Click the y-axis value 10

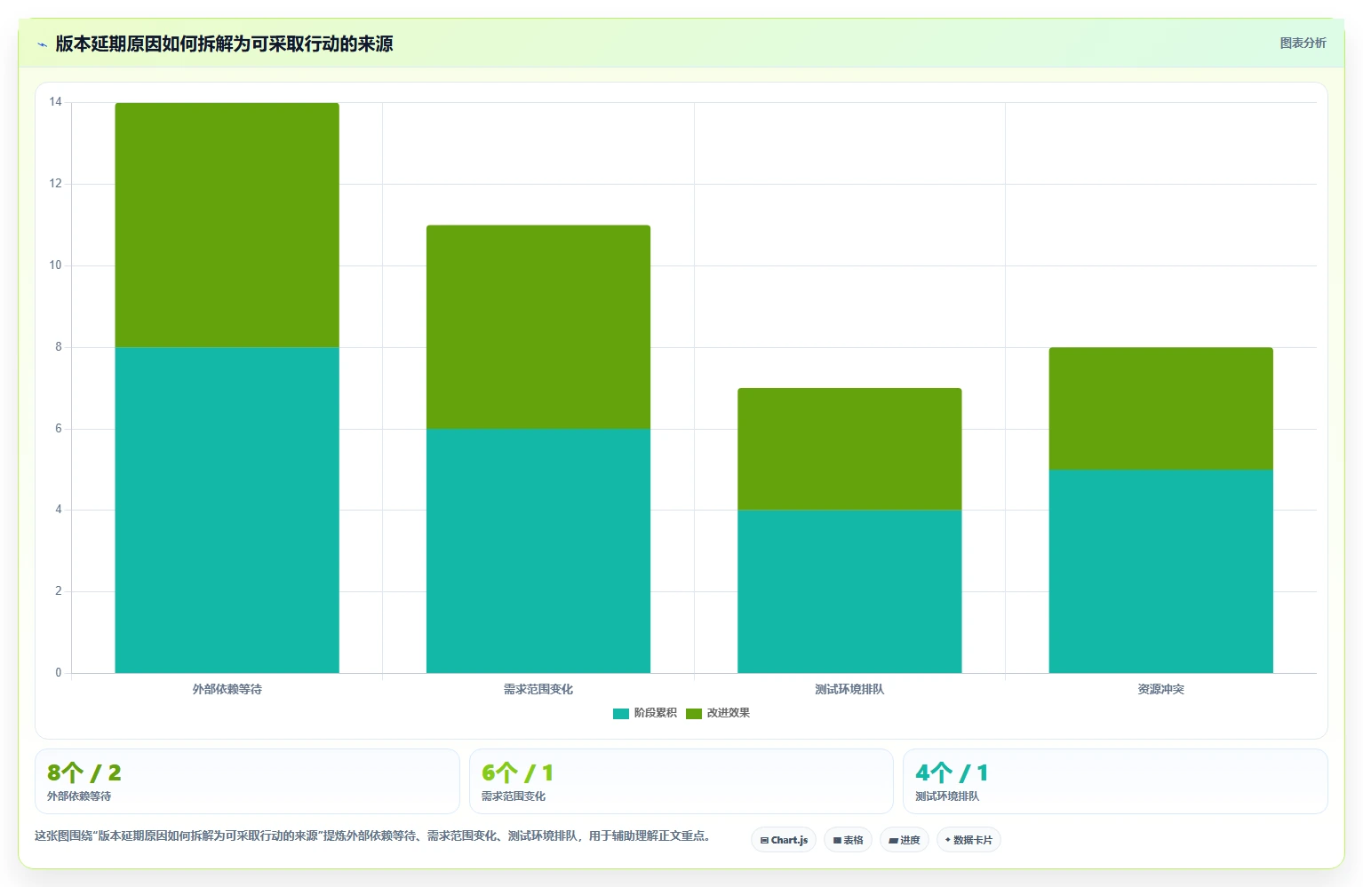tap(56, 265)
